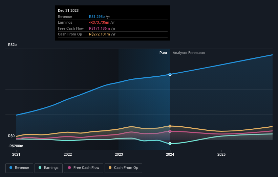Viewport: 278px width, 177px height.
Task: Click the 2021 x-axis label
Action: point(16,155)
